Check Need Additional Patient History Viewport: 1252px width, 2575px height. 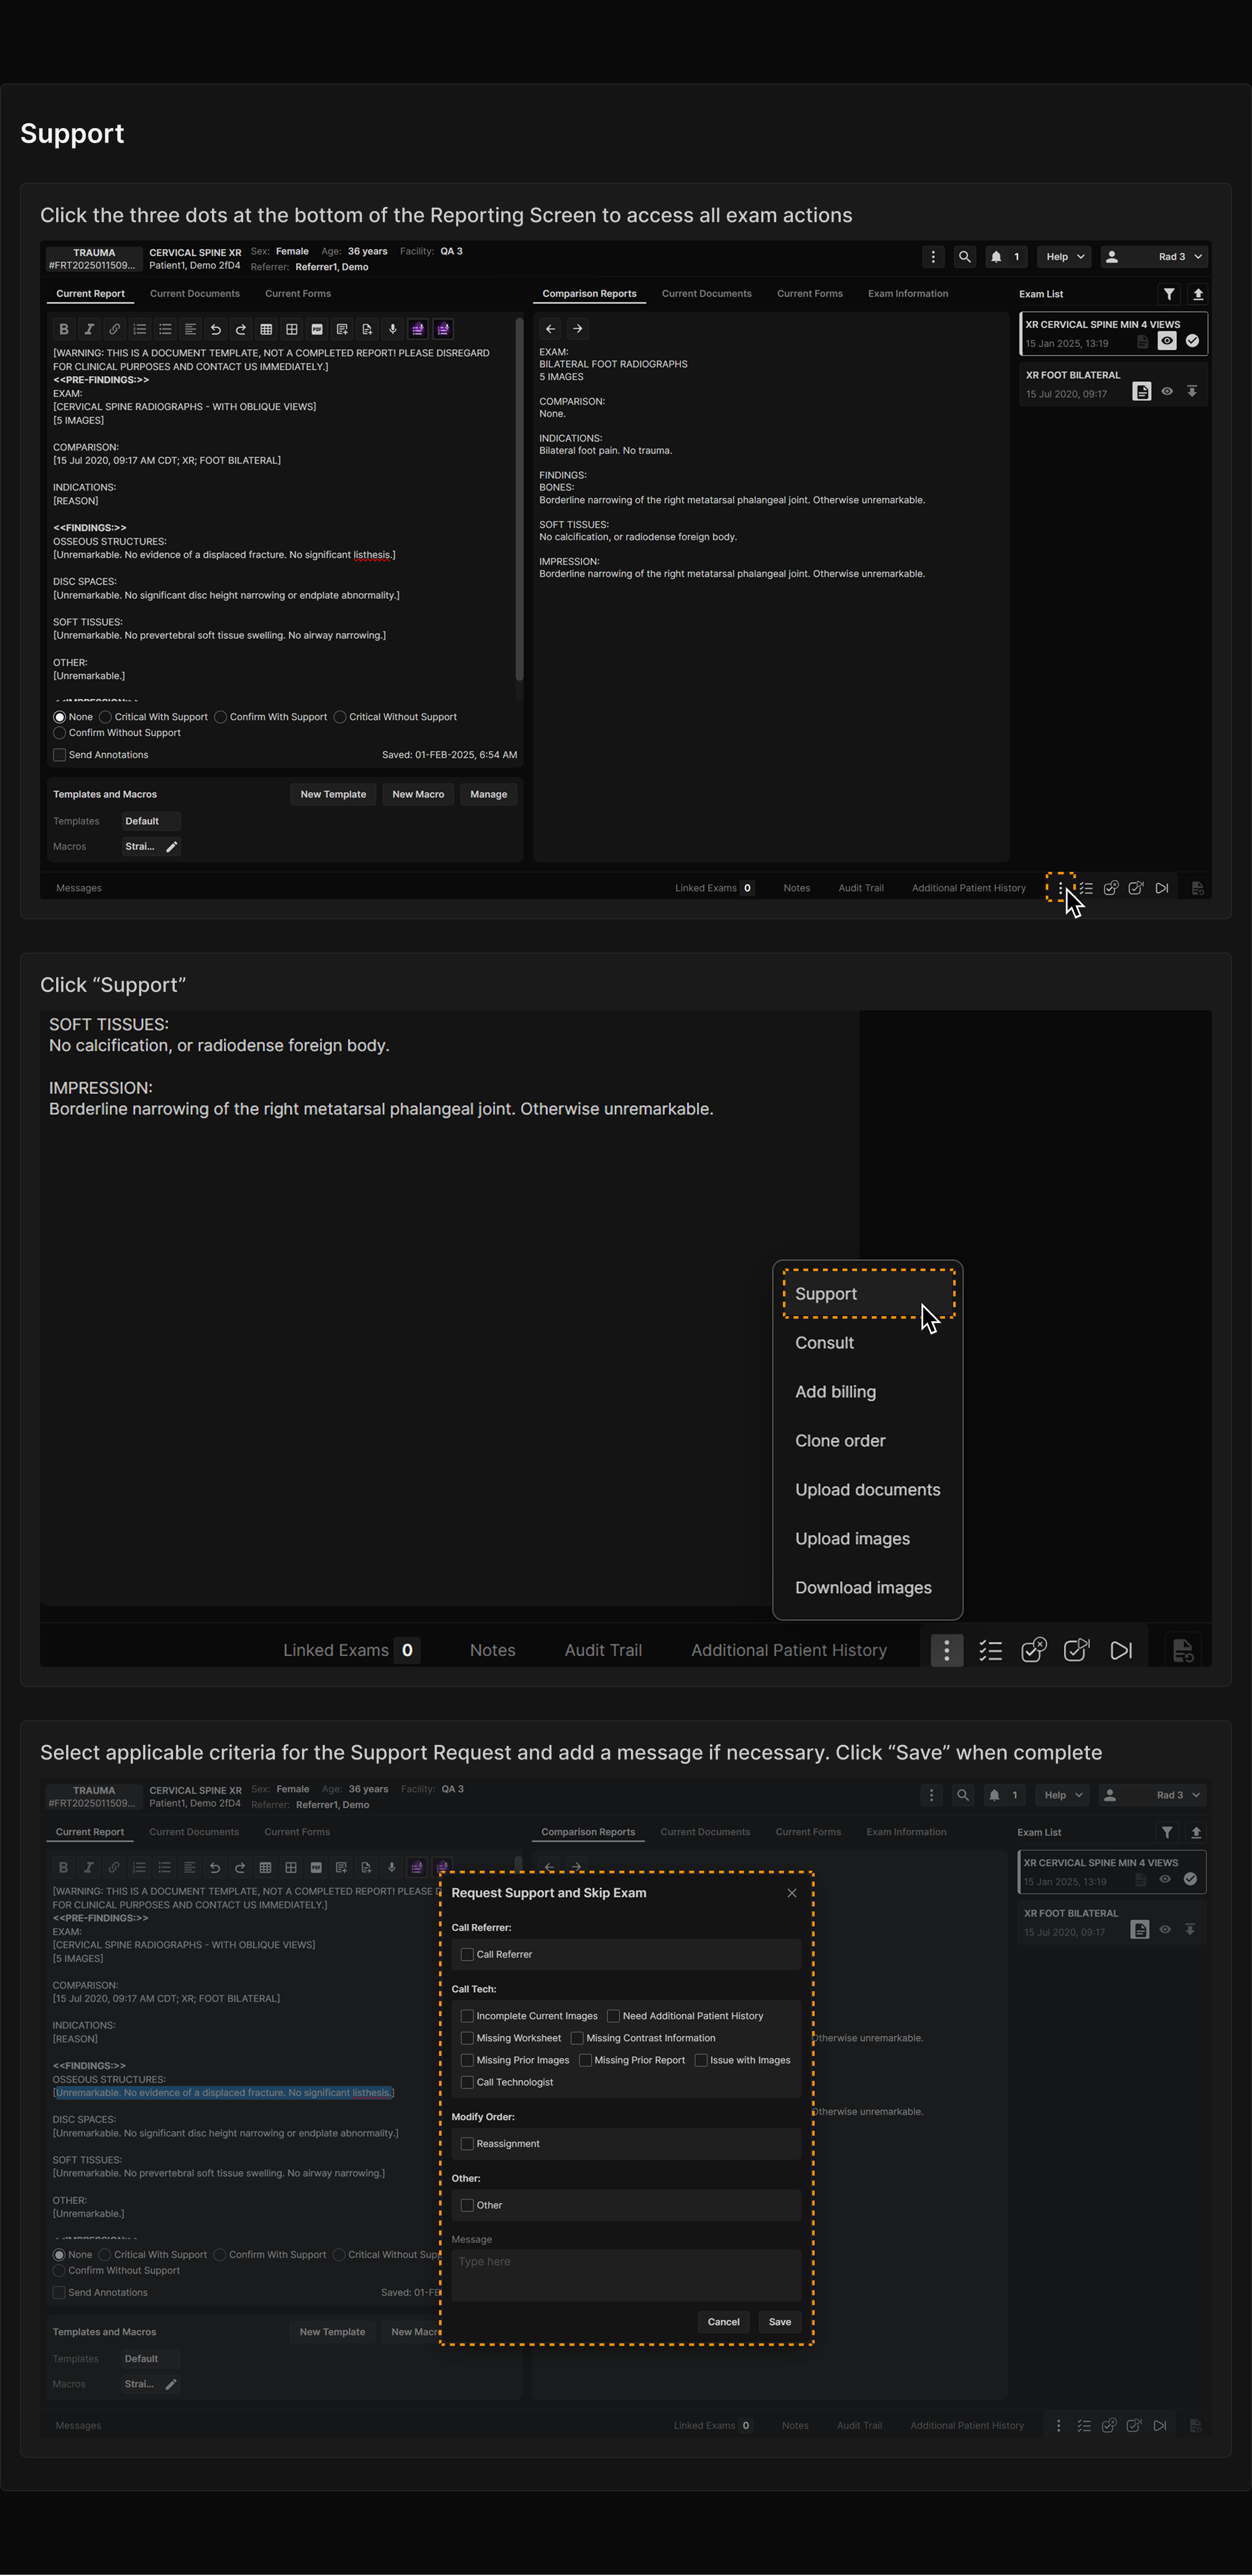coord(614,2016)
